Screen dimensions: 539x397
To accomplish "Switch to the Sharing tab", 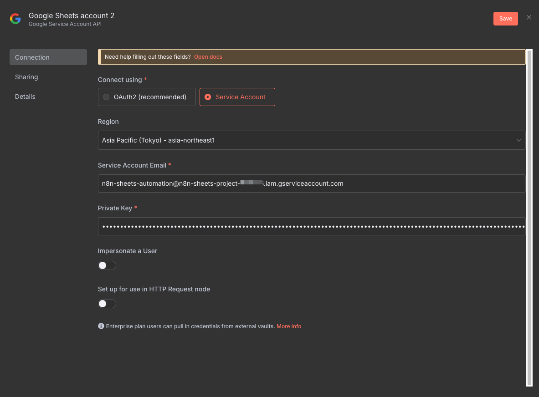I will (26, 77).
